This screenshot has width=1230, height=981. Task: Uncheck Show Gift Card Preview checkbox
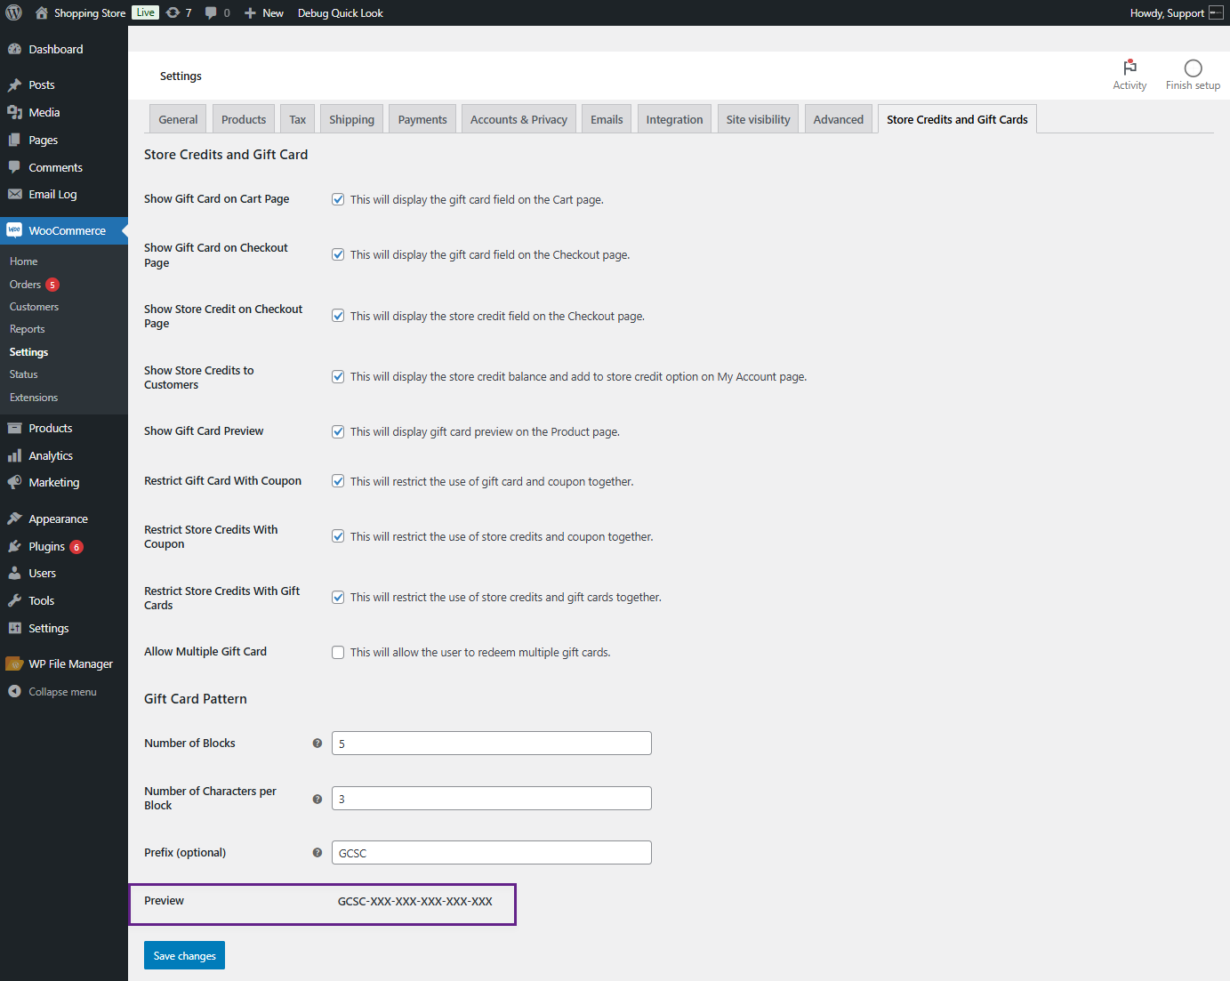[x=338, y=431]
